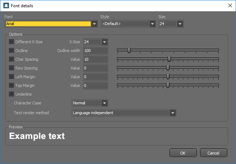Image resolution: width=236 pixels, height=164 pixels.
Task: Open the Character Case dropdown
Action: 105,103
